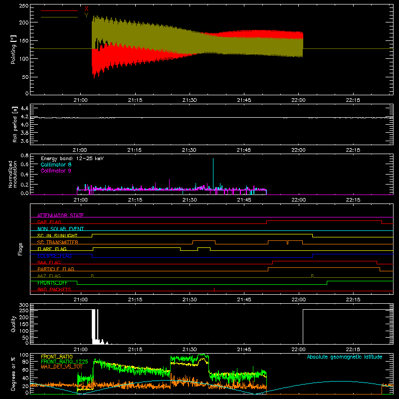Select the 'Energy band: 12-25 keV' text
This screenshot has width=399, height=399.
click(x=72, y=159)
